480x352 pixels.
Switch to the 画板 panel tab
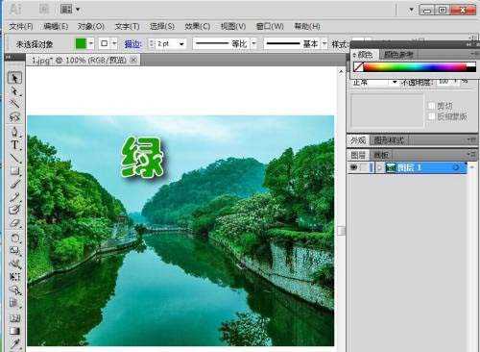click(x=381, y=155)
